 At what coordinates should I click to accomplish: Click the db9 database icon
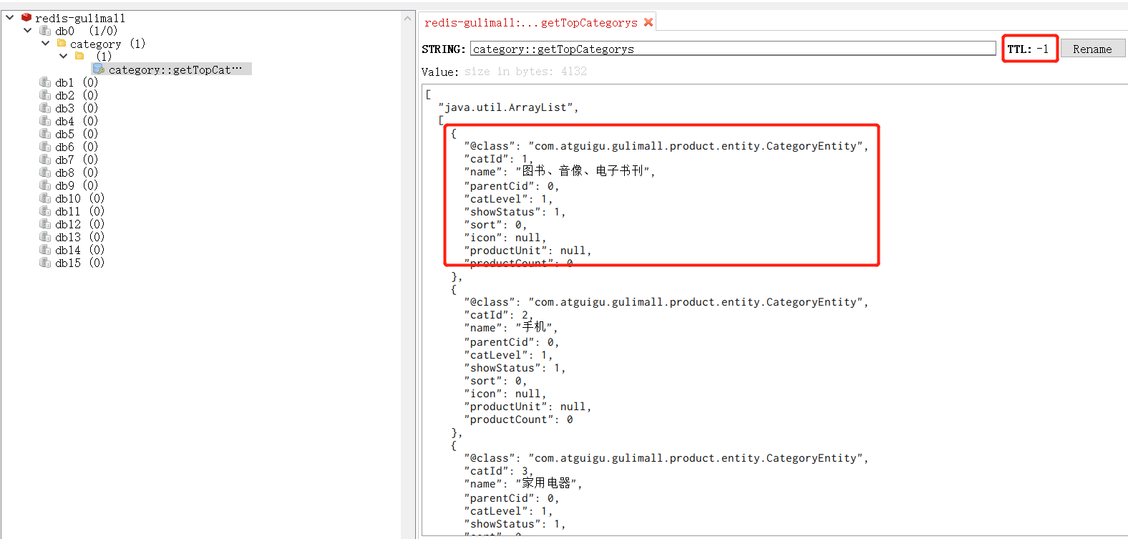(x=45, y=185)
